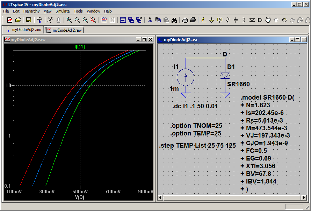Image resolution: width=311 pixels, height=211 pixels.
Task: Maximize the myDiodeAdj2.raw plot window
Action: point(144,39)
